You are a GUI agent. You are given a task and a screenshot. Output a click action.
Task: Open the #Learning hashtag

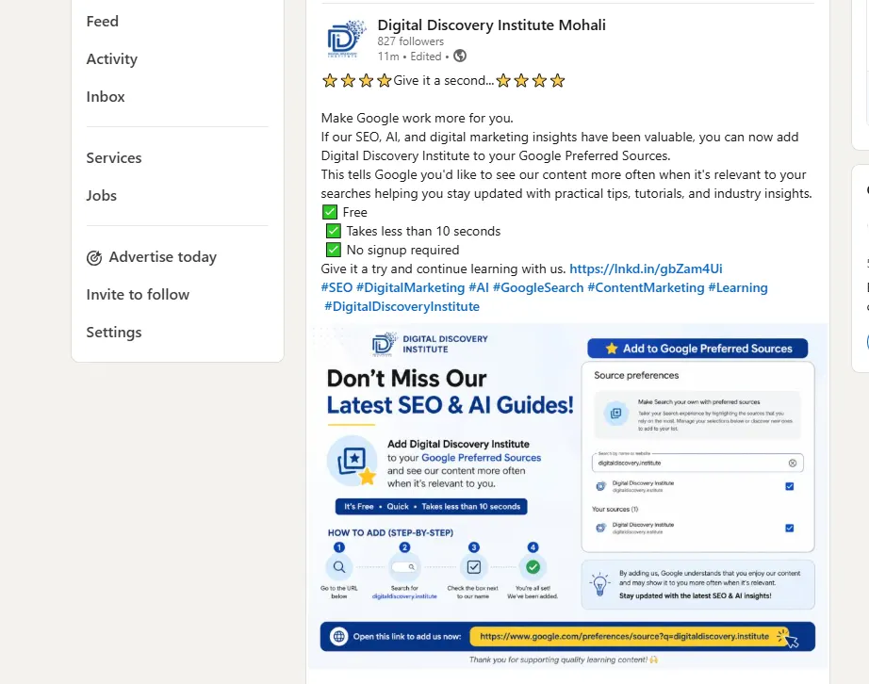[x=738, y=287]
